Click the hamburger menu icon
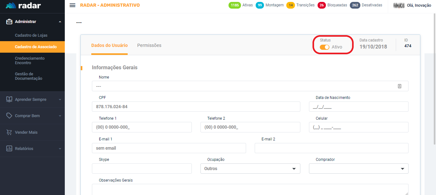 72,5
